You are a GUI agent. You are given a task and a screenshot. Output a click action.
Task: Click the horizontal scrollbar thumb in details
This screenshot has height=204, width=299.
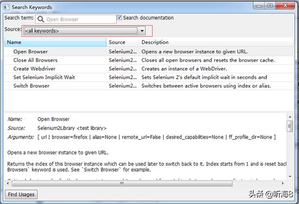click(x=122, y=183)
